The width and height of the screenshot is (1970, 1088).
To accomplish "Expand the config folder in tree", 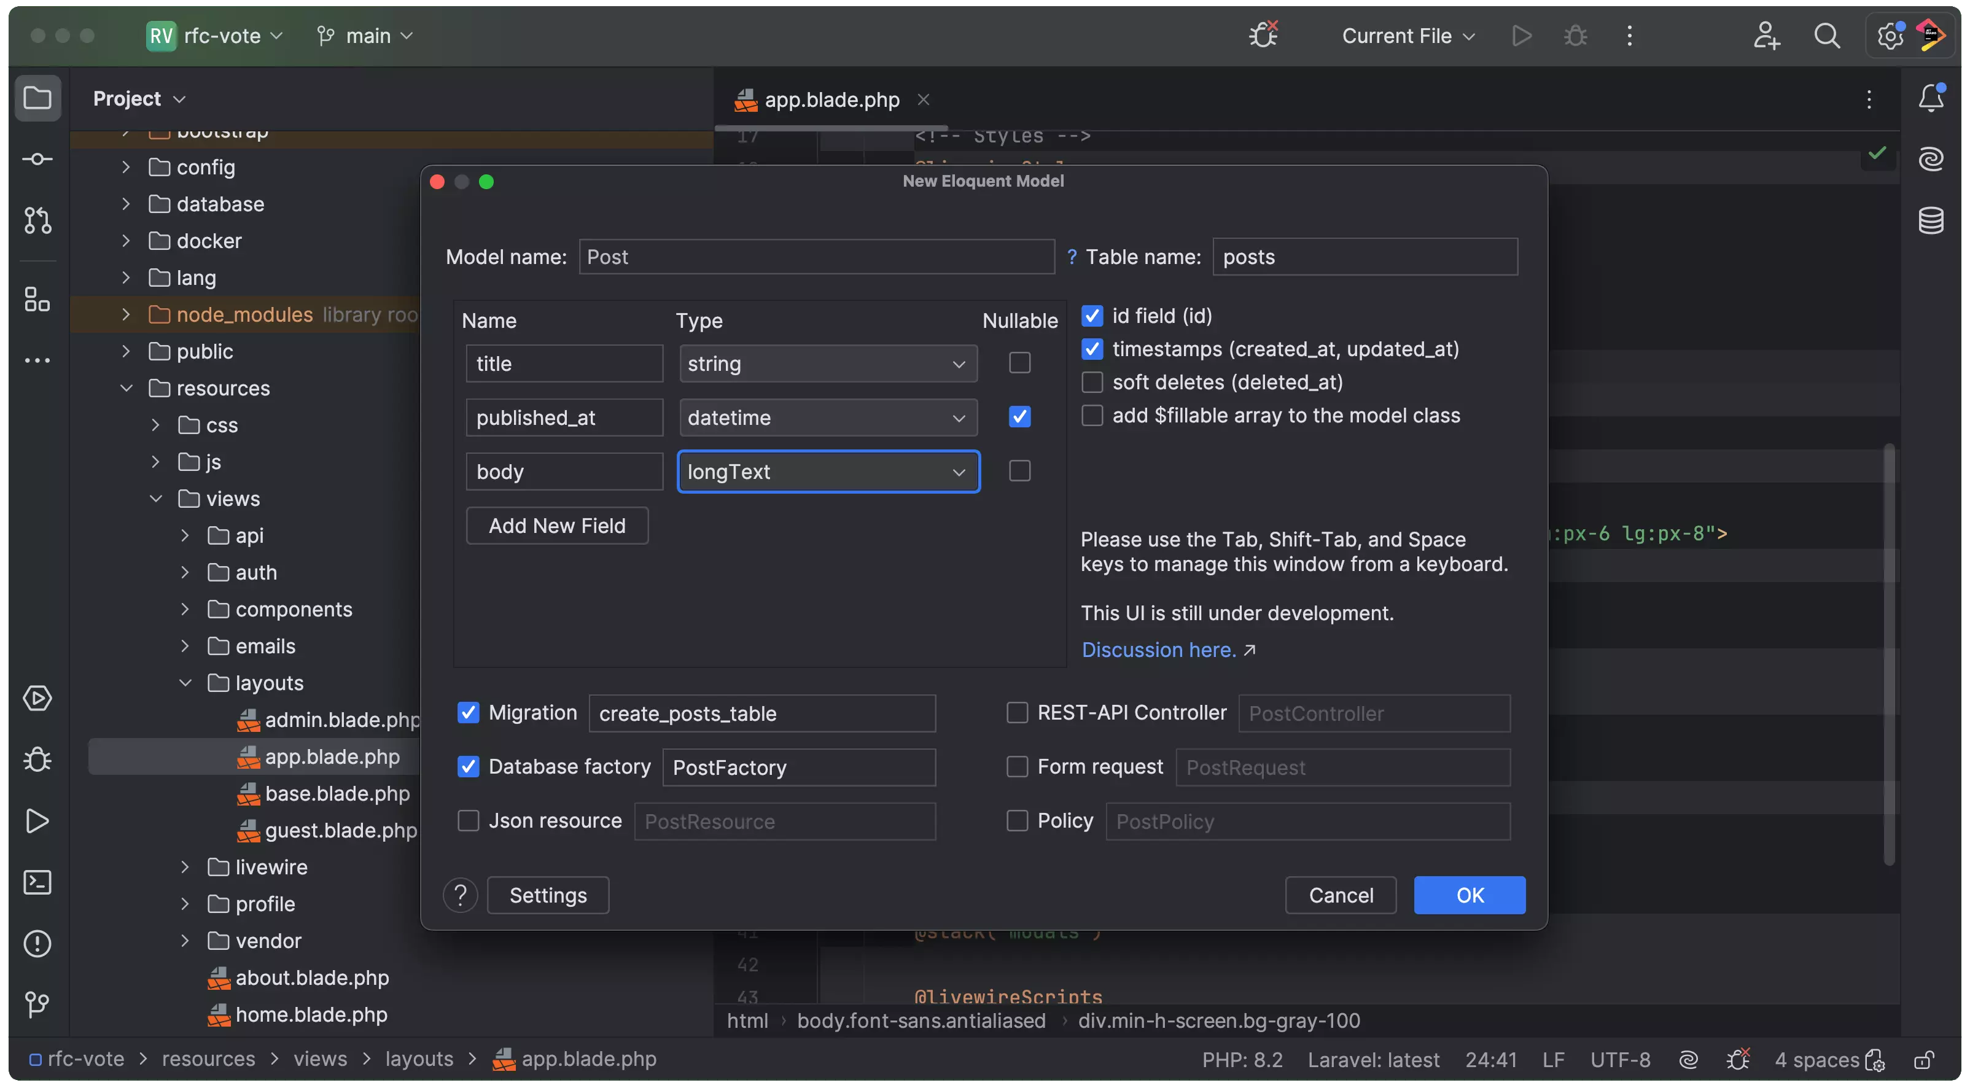I will coord(126,166).
